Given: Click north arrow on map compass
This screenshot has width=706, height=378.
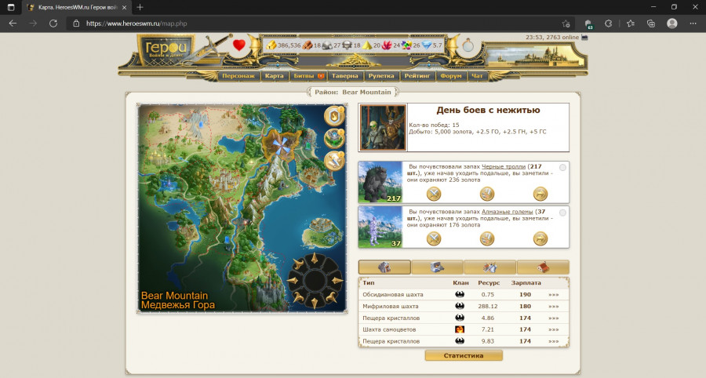Looking at the screenshot, I should click(315, 259).
